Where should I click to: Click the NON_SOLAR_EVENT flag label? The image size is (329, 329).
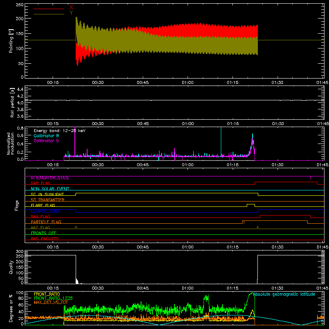click(x=50, y=189)
